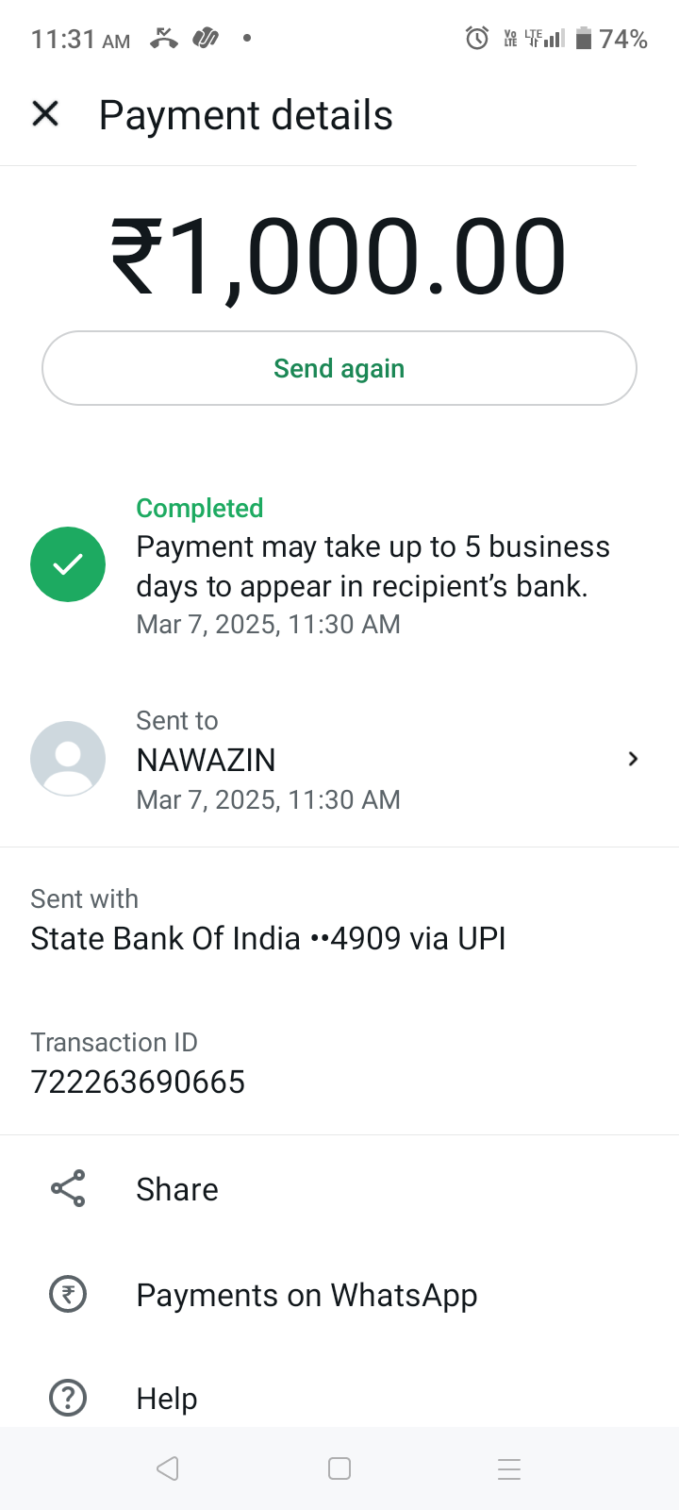Select the Share menu option
The height and width of the screenshot is (1510, 679).
click(177, 1189)
